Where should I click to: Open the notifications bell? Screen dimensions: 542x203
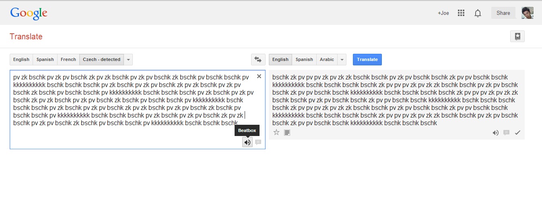pos(478,13)
